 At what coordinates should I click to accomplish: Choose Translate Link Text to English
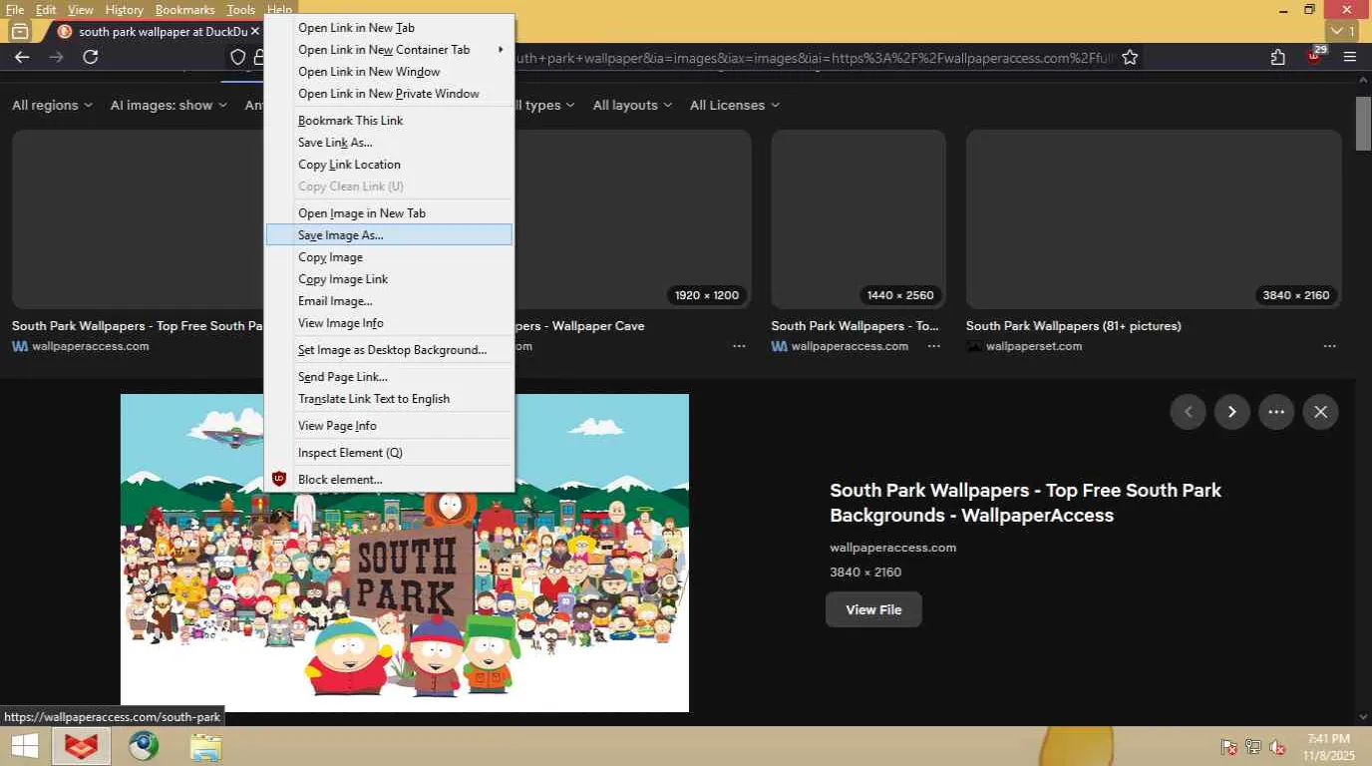[x=389, y=399]
